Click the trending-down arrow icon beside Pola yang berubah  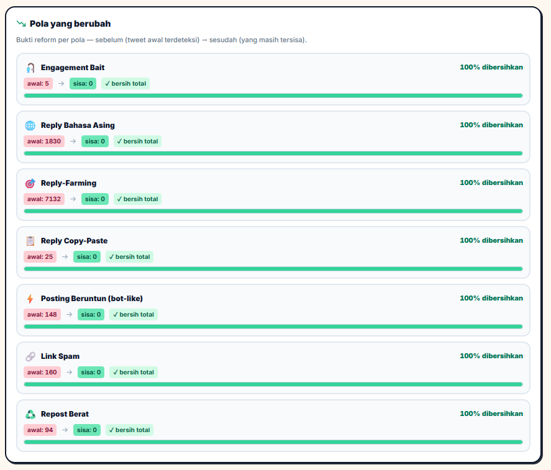click(21, 24)
